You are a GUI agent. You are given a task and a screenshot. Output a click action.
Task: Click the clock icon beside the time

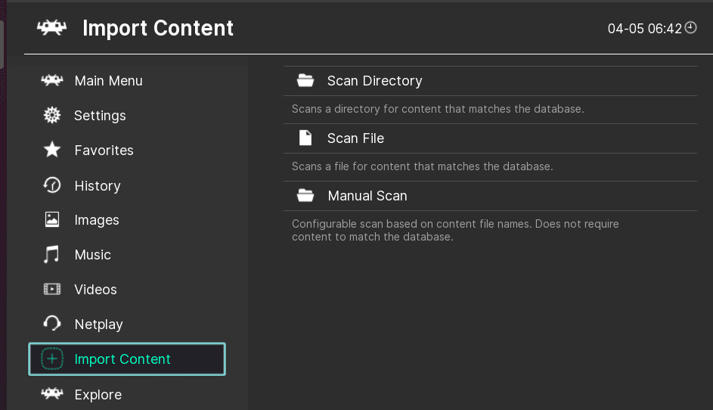tap(690, 28)
